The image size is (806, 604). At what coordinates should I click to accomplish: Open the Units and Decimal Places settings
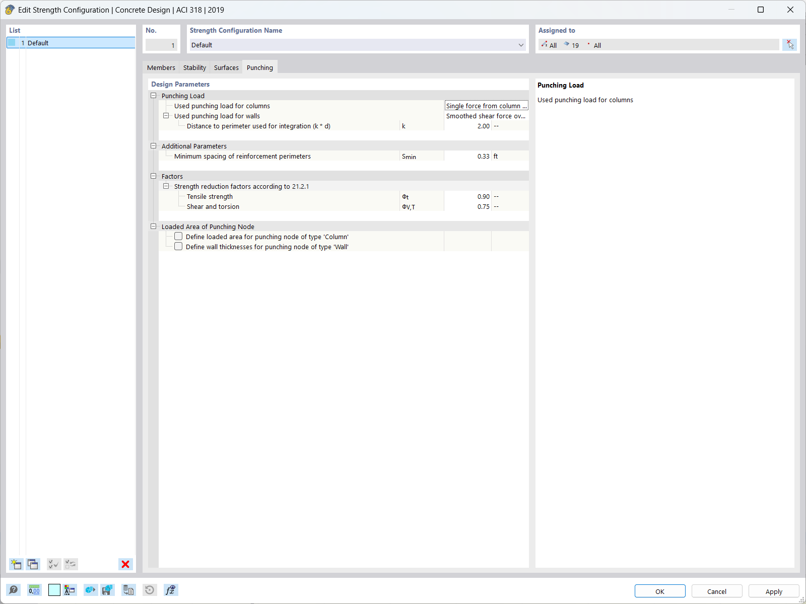[34, 589]
